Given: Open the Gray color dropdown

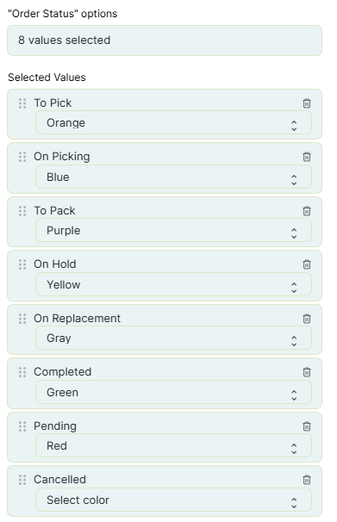Looking at the screenshot, I should 173,338.
